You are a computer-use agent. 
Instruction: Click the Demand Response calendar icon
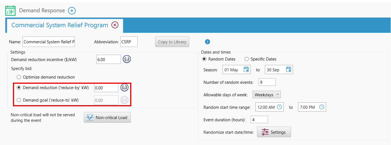tap(11, 11)
